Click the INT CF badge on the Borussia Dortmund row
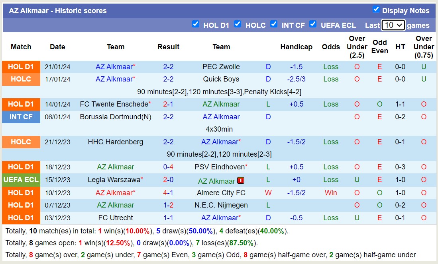This screenshot has width=438, height=264. (21, 117)
